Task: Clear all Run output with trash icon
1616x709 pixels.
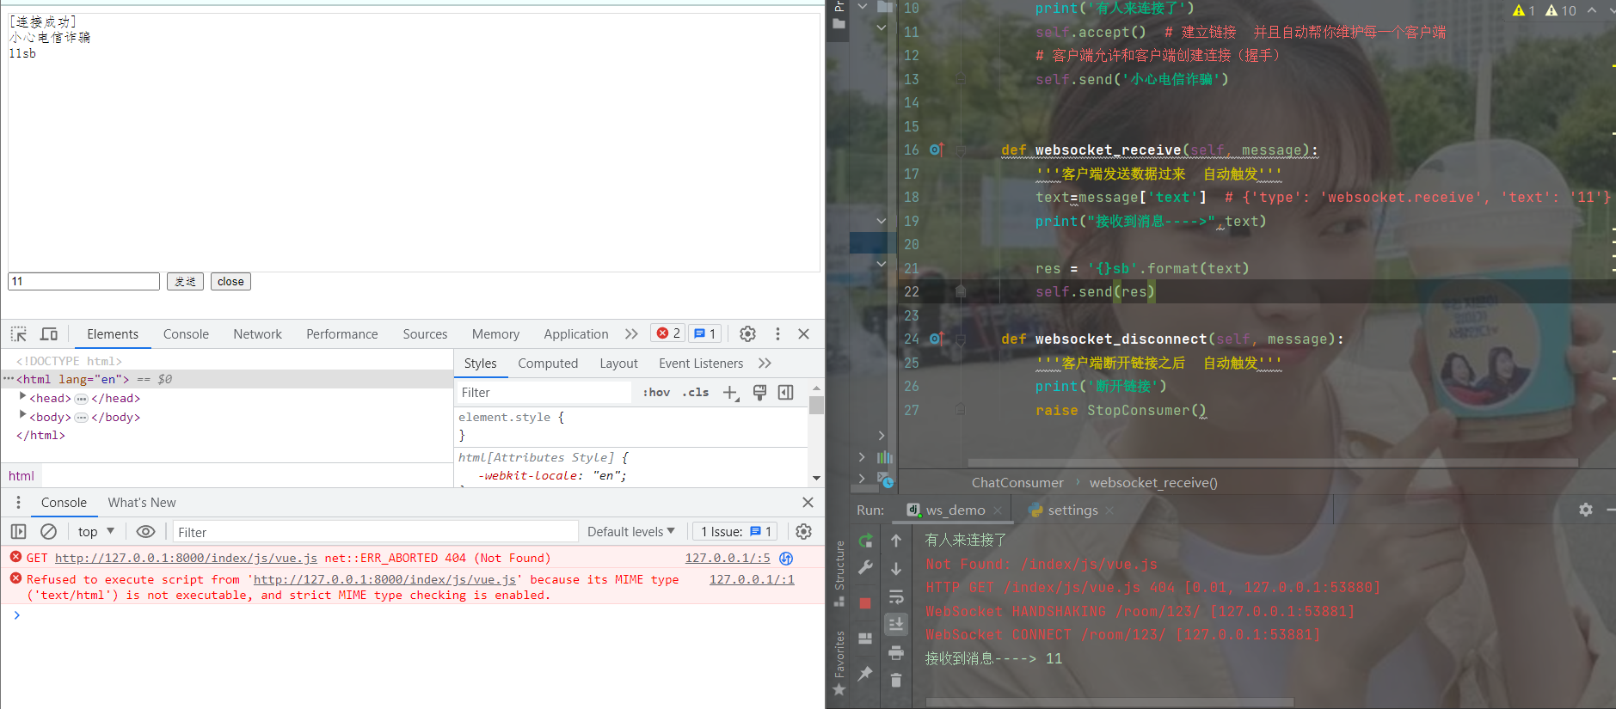Action: (x=896, y=681)
